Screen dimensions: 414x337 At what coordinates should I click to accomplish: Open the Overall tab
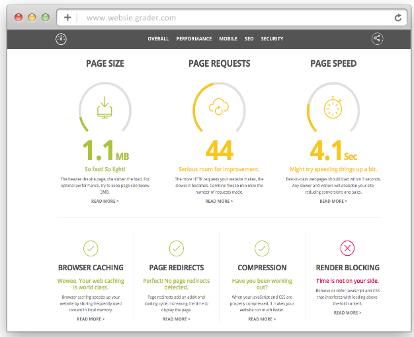point(158,39)
